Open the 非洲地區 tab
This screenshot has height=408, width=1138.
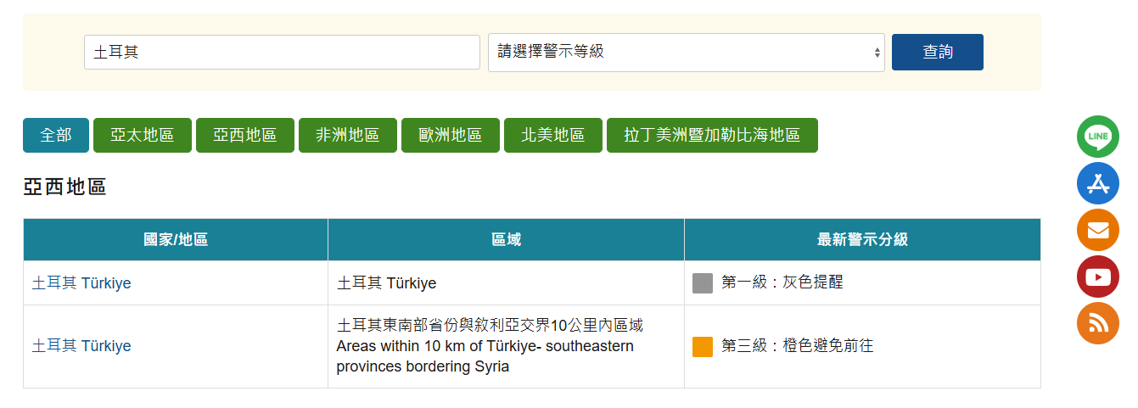(x=348, y=136)
